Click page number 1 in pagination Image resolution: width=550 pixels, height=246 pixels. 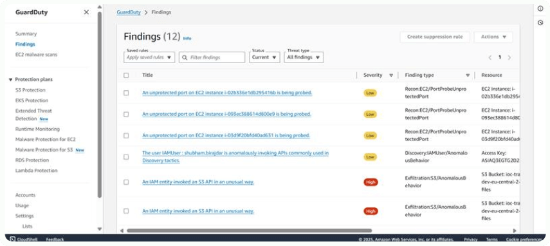[x=500, y=57]
